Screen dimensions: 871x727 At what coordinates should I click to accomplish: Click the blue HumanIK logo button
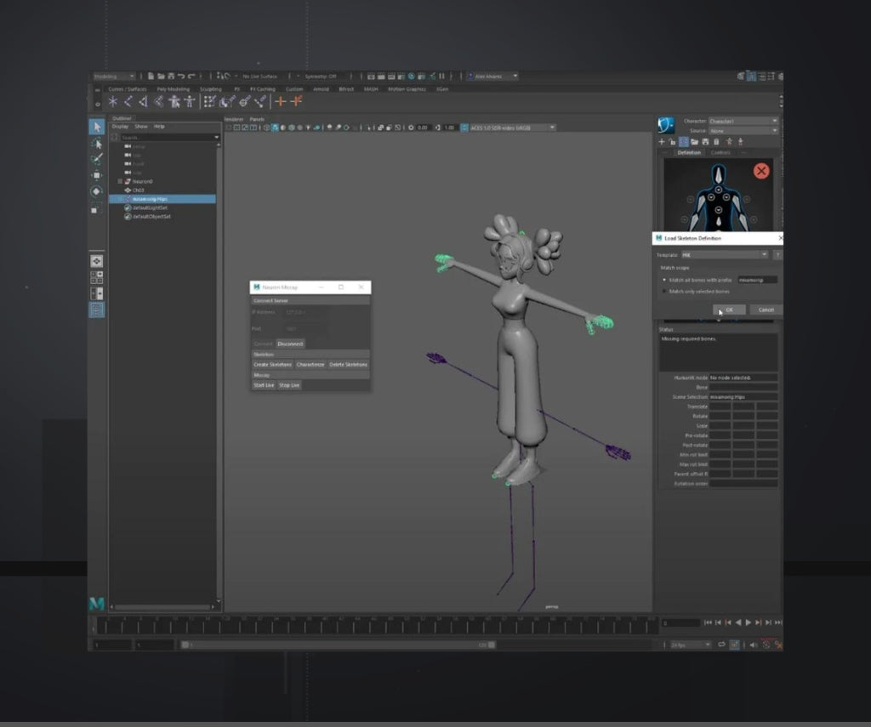[x=665, y=125]
